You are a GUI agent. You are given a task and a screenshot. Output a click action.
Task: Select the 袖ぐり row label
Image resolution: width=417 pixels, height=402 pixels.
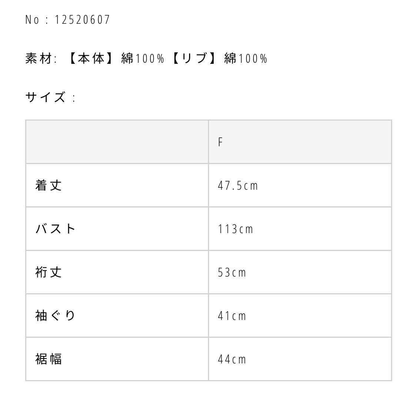click(x=56, y=316)
